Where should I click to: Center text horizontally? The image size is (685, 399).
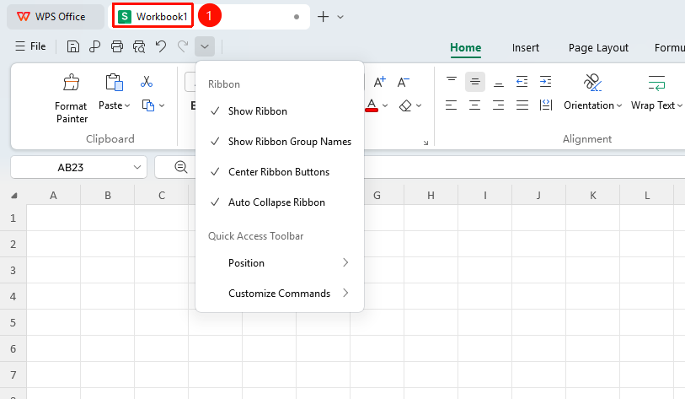pos(475,105)
